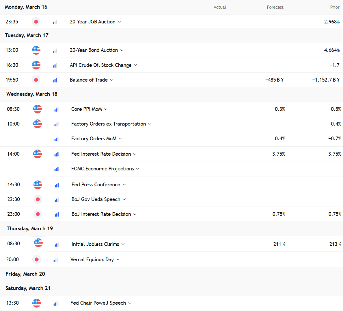343x311 pixels.
Task: Open the BoJ Interest Rate Decision event
Action: [101, 214]
